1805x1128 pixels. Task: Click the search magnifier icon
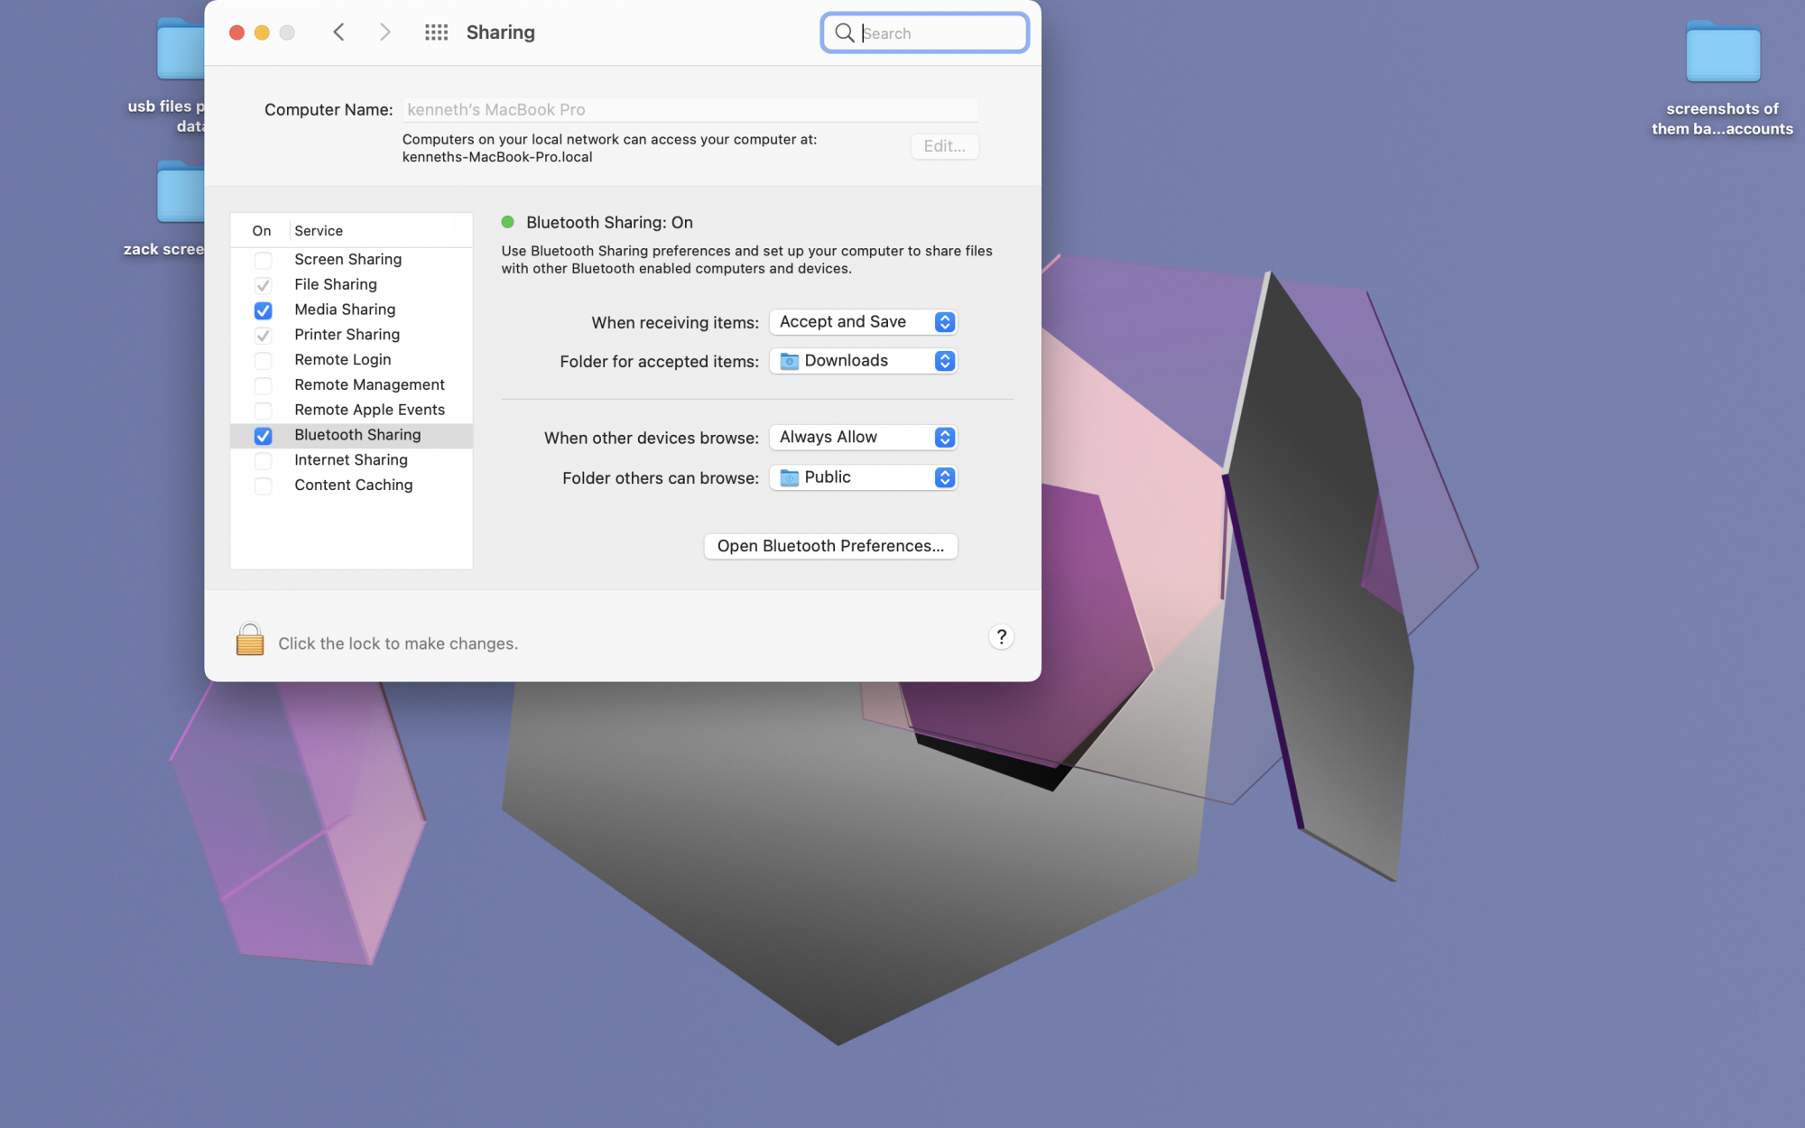pyautogui.click(x=844, y=33)
